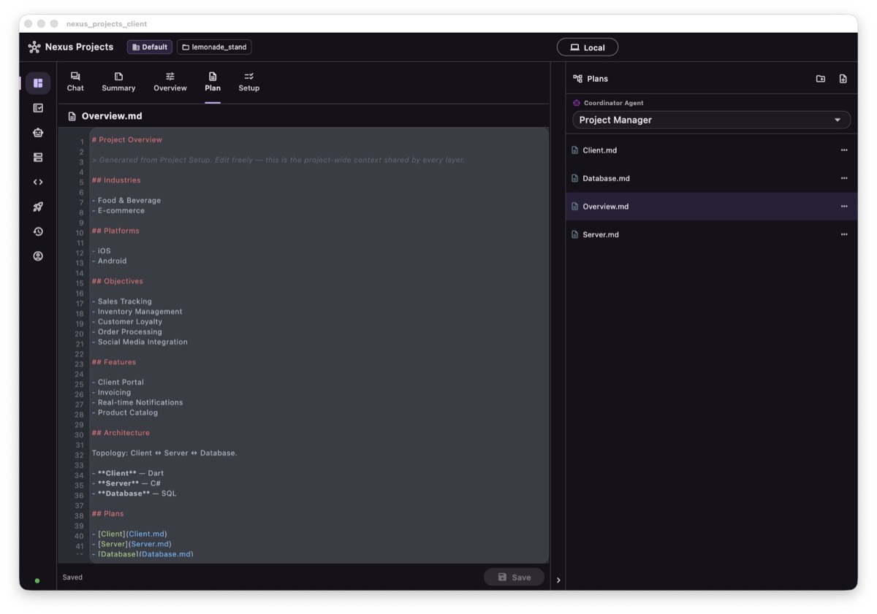877x614 pixels.
Task: Open the task checklist sidebar icon
Action: point(38,108)
